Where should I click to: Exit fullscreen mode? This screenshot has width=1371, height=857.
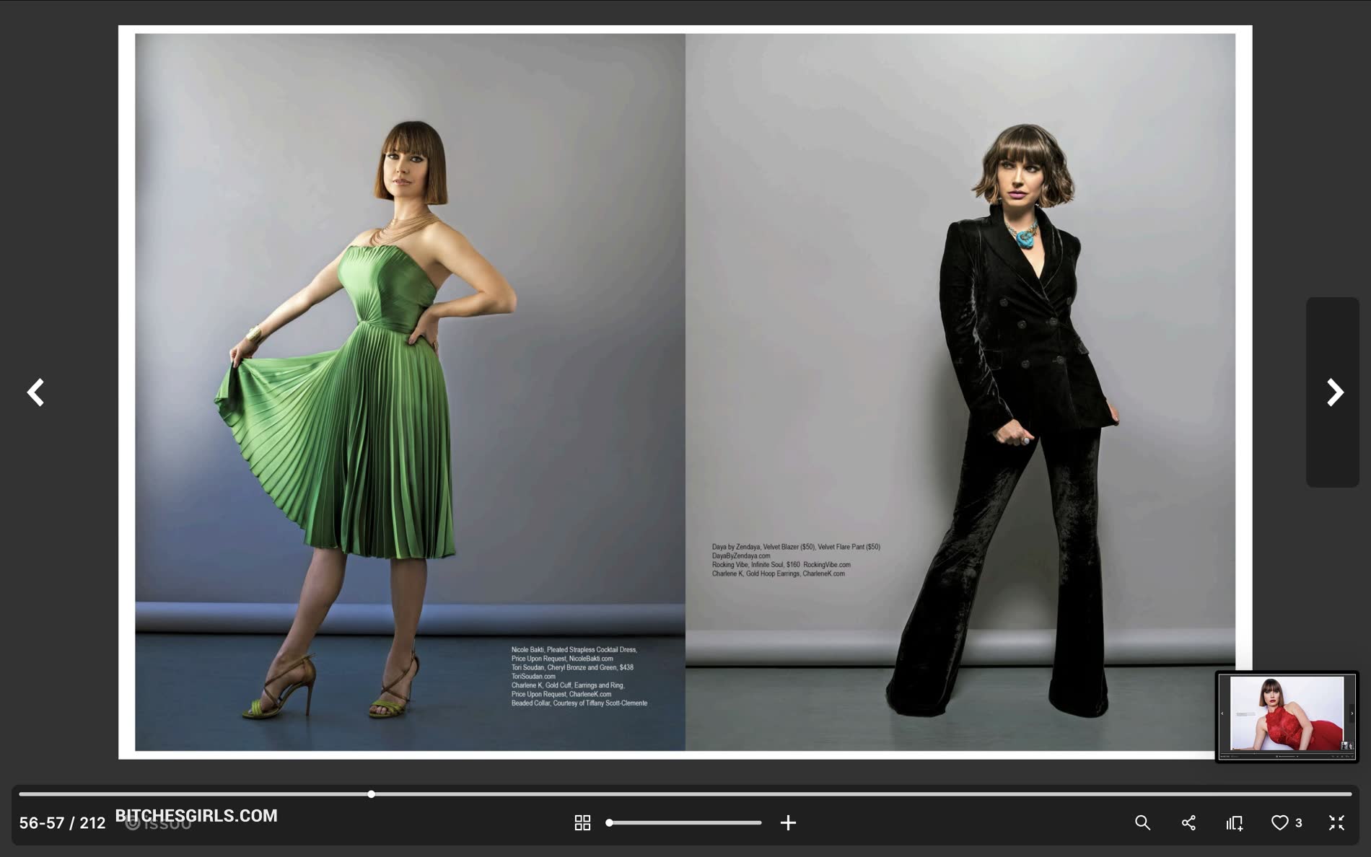(x=1336, y=822)
